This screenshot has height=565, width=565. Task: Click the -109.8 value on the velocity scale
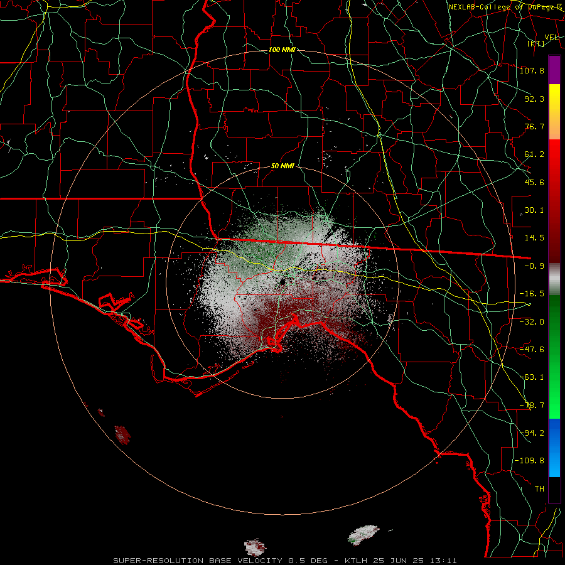pyautogui.click(x=529, y=461)
